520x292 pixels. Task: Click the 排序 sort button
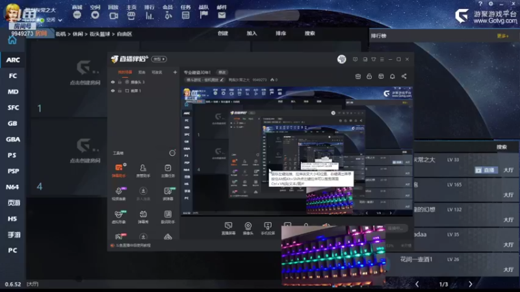coord(281,34)
